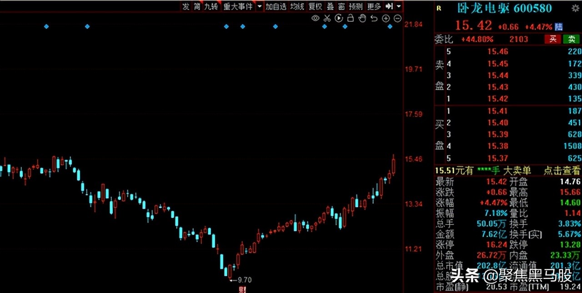Screen dimensions: 582x293
Task: Toggle the 九转 indicator
Action: [x=211, y=6]
